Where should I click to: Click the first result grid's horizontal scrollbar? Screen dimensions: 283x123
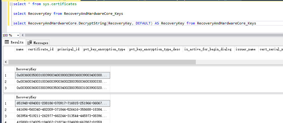[102, 62]
